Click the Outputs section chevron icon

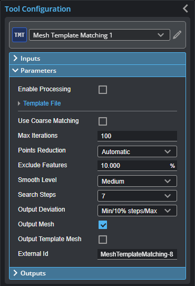15,273
